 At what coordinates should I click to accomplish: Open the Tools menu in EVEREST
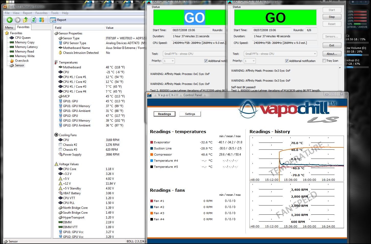(x=55, y=13)
